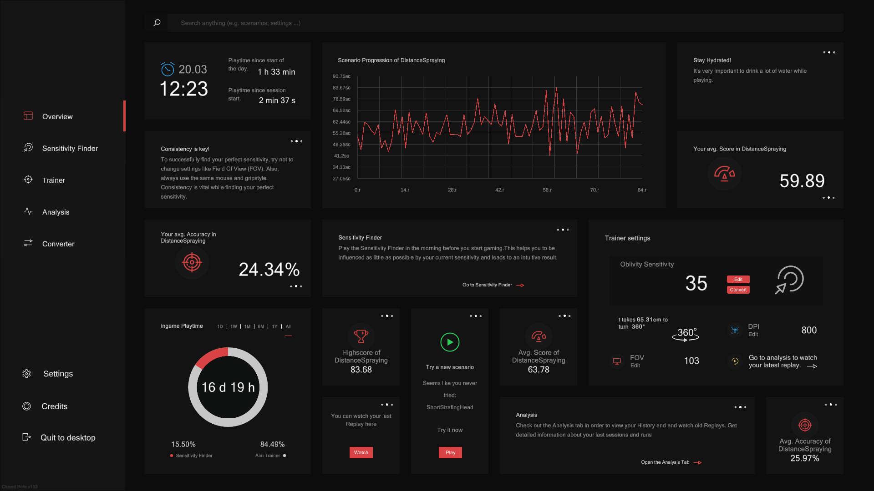Open the three-dot menu on Consistency is key card
The height and width of the screenshot is (491, 874).
pos(296,141)
